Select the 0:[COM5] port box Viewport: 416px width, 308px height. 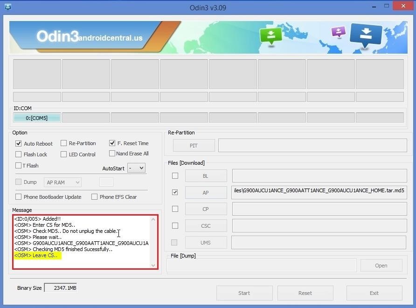37,118
